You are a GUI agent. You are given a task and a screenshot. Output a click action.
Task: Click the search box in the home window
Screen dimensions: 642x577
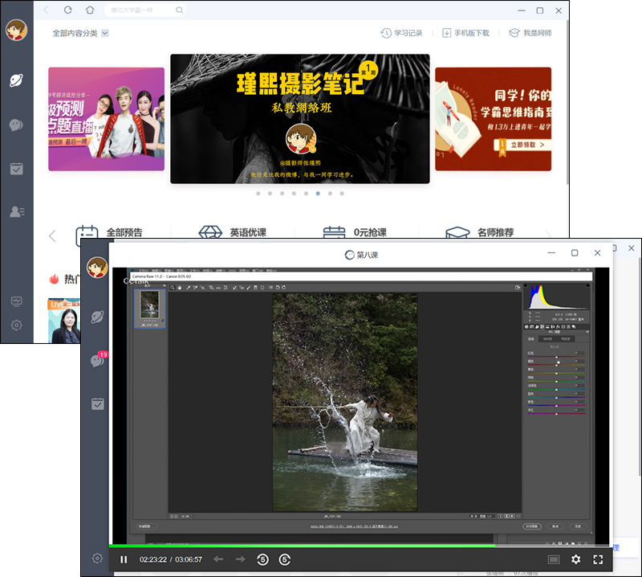pos(145,10)
